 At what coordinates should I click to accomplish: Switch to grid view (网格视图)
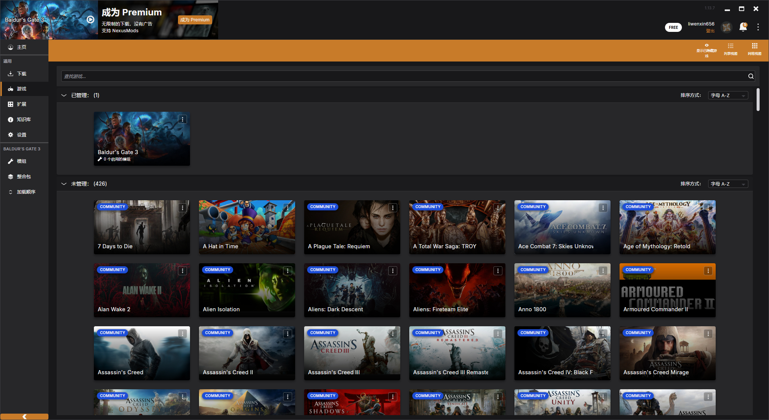point(754,49)
